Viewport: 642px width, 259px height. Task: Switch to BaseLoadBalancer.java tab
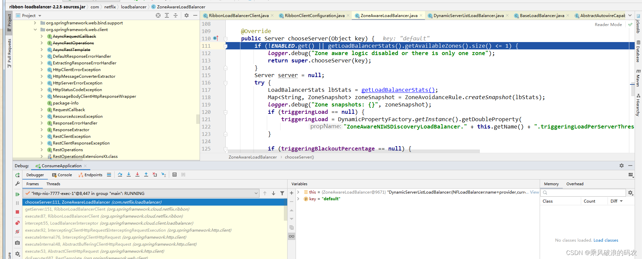pos(542,16)
